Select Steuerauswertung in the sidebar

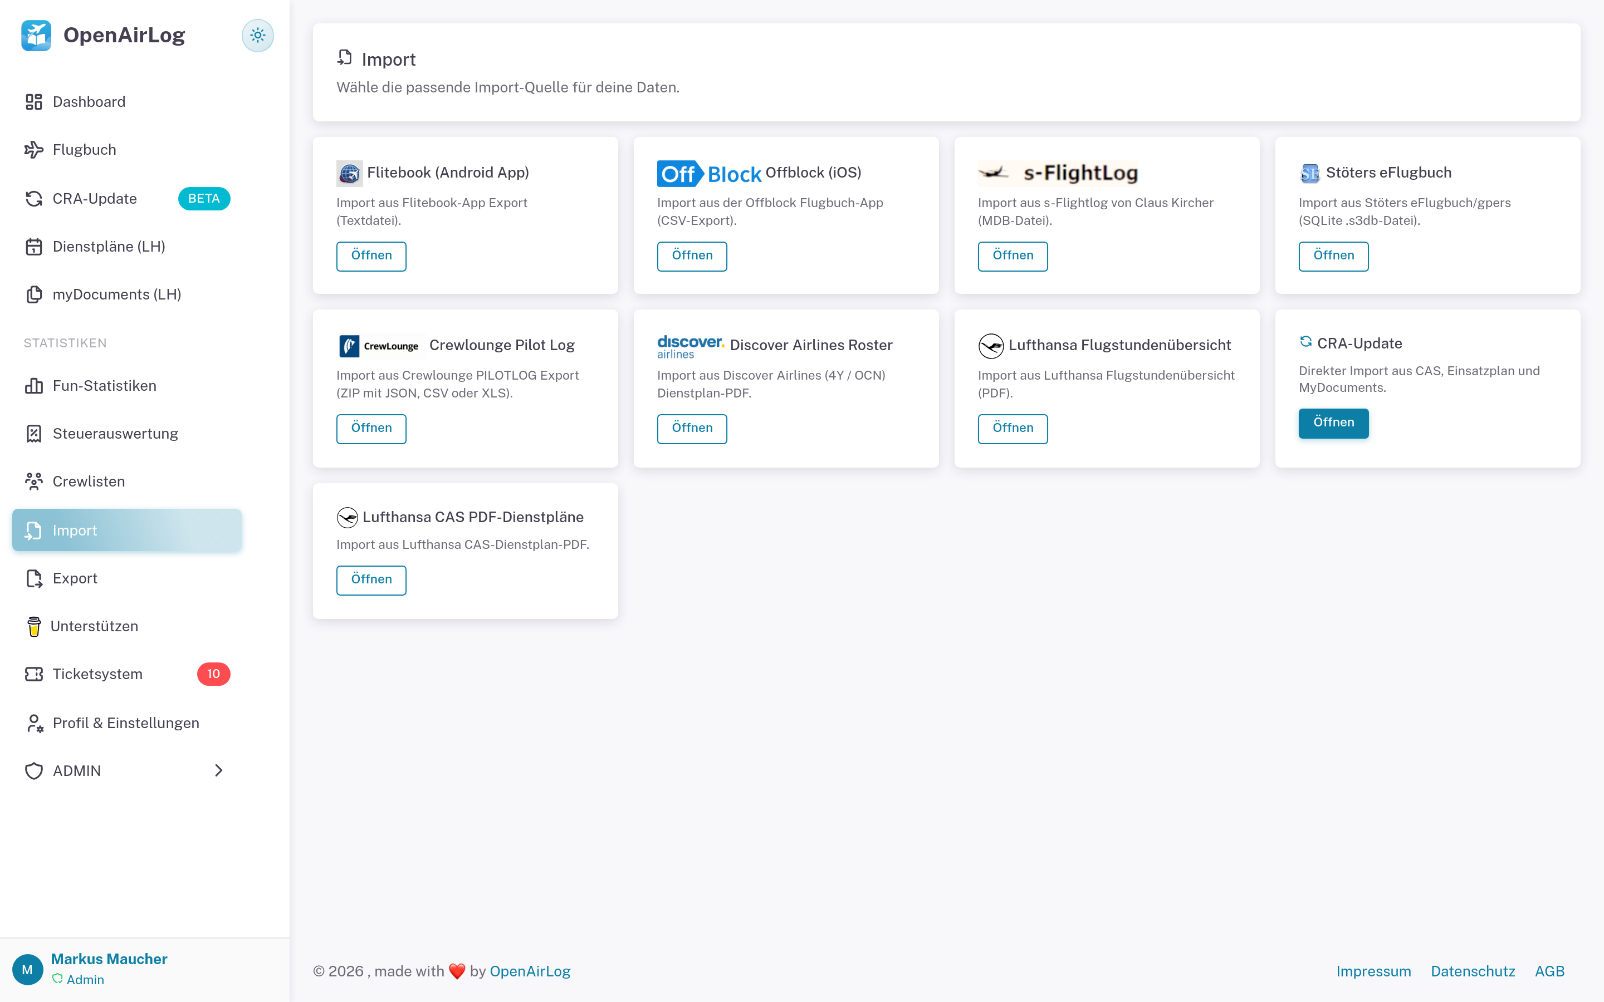click(115, 434)
